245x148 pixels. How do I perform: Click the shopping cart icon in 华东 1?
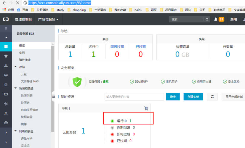pyautogui.click(x=146, y=108)
